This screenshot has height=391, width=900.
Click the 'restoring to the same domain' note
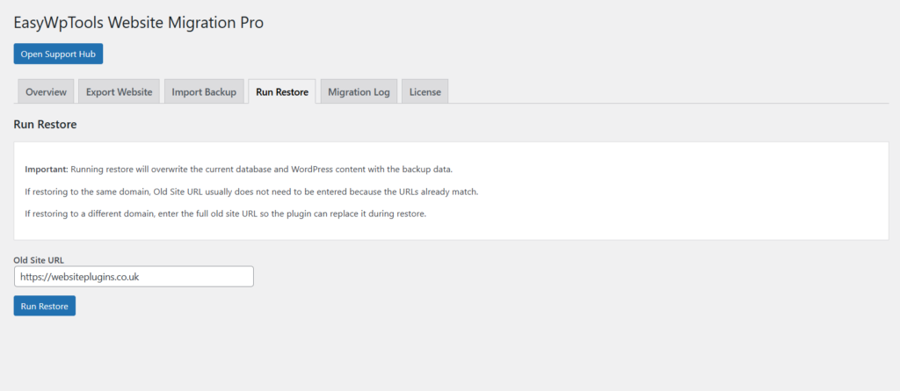pos(252,192)
